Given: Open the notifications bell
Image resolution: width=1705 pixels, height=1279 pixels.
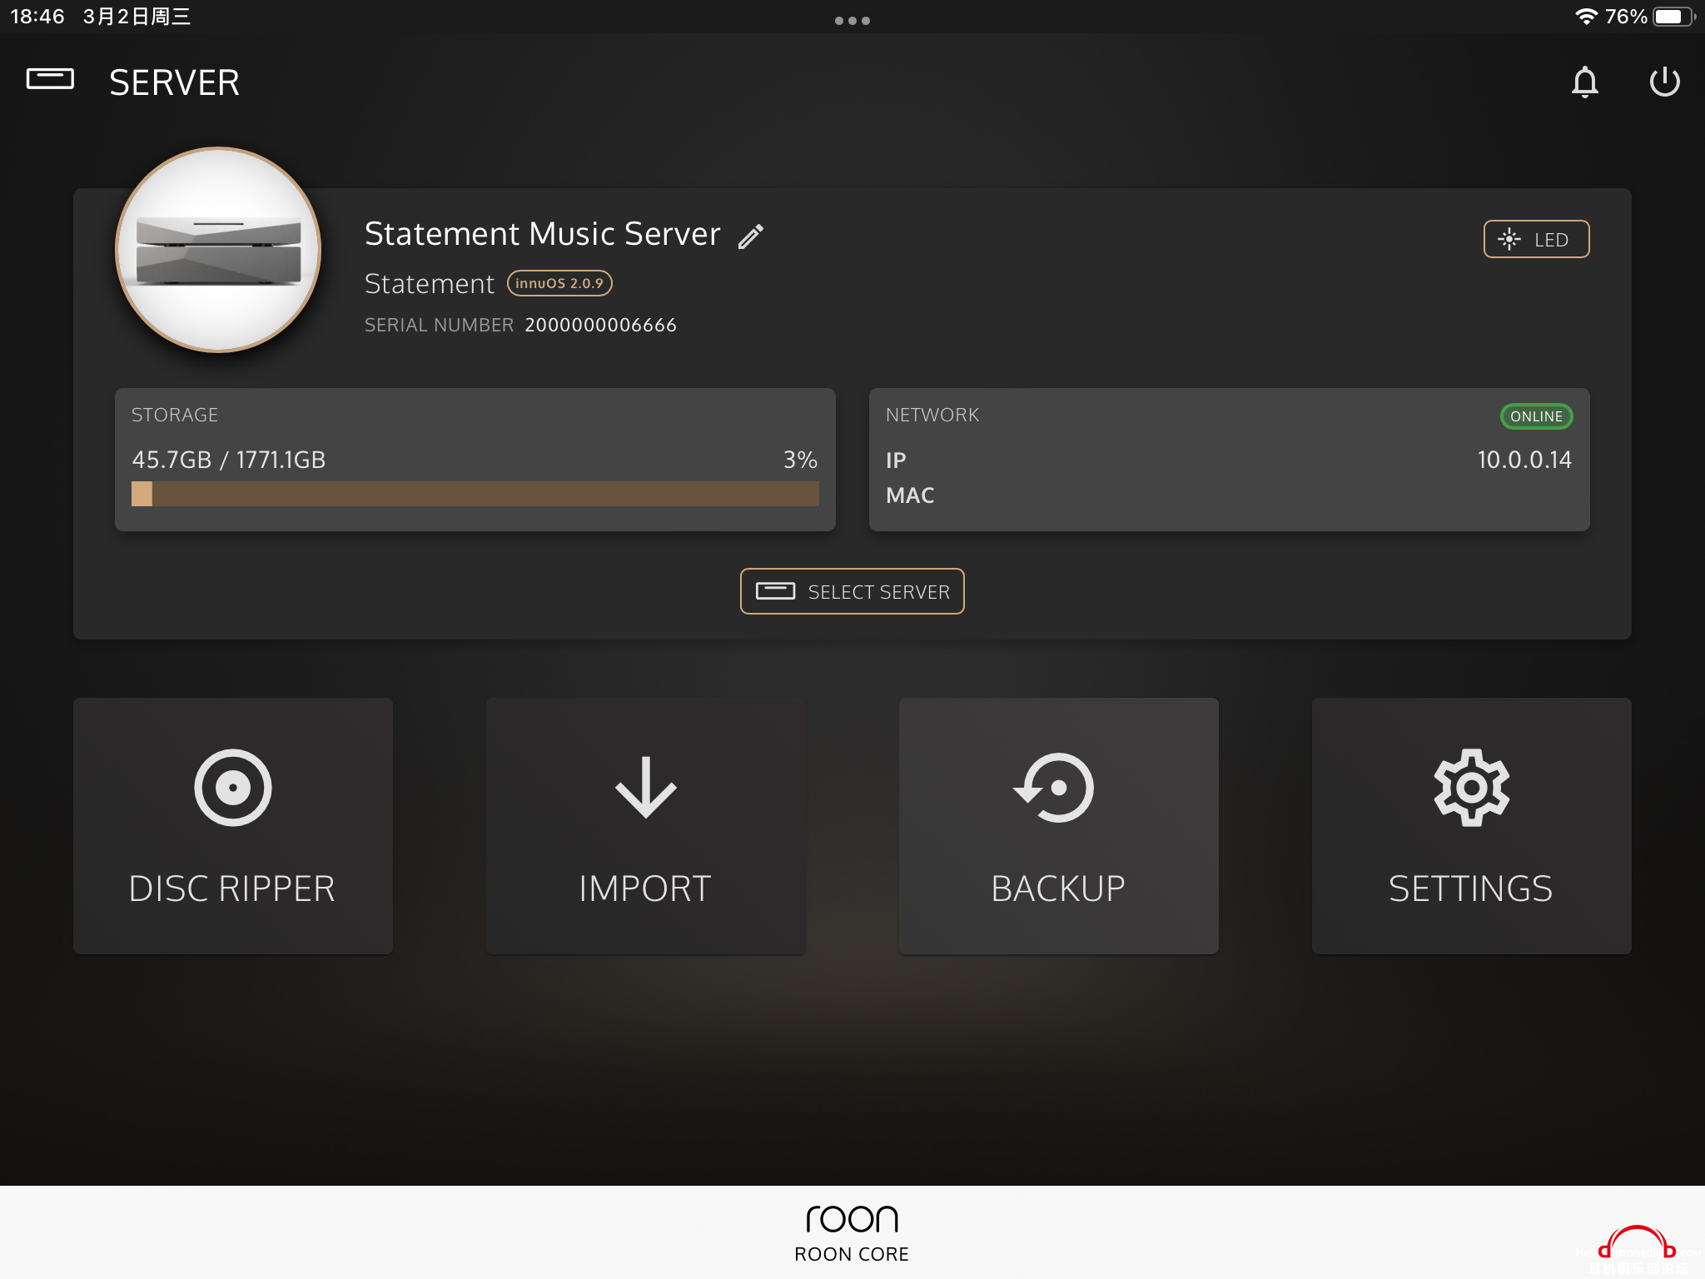Looking at the screenshot, I should [1585, 82].
